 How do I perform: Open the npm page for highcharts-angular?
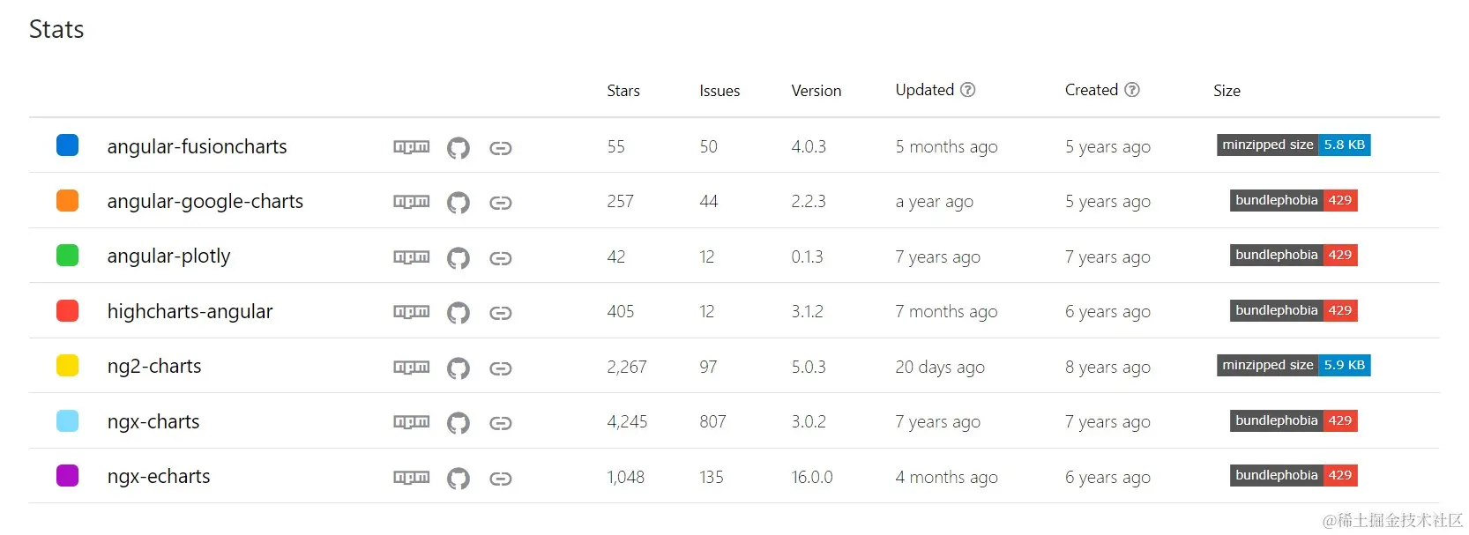click(411, 312)
